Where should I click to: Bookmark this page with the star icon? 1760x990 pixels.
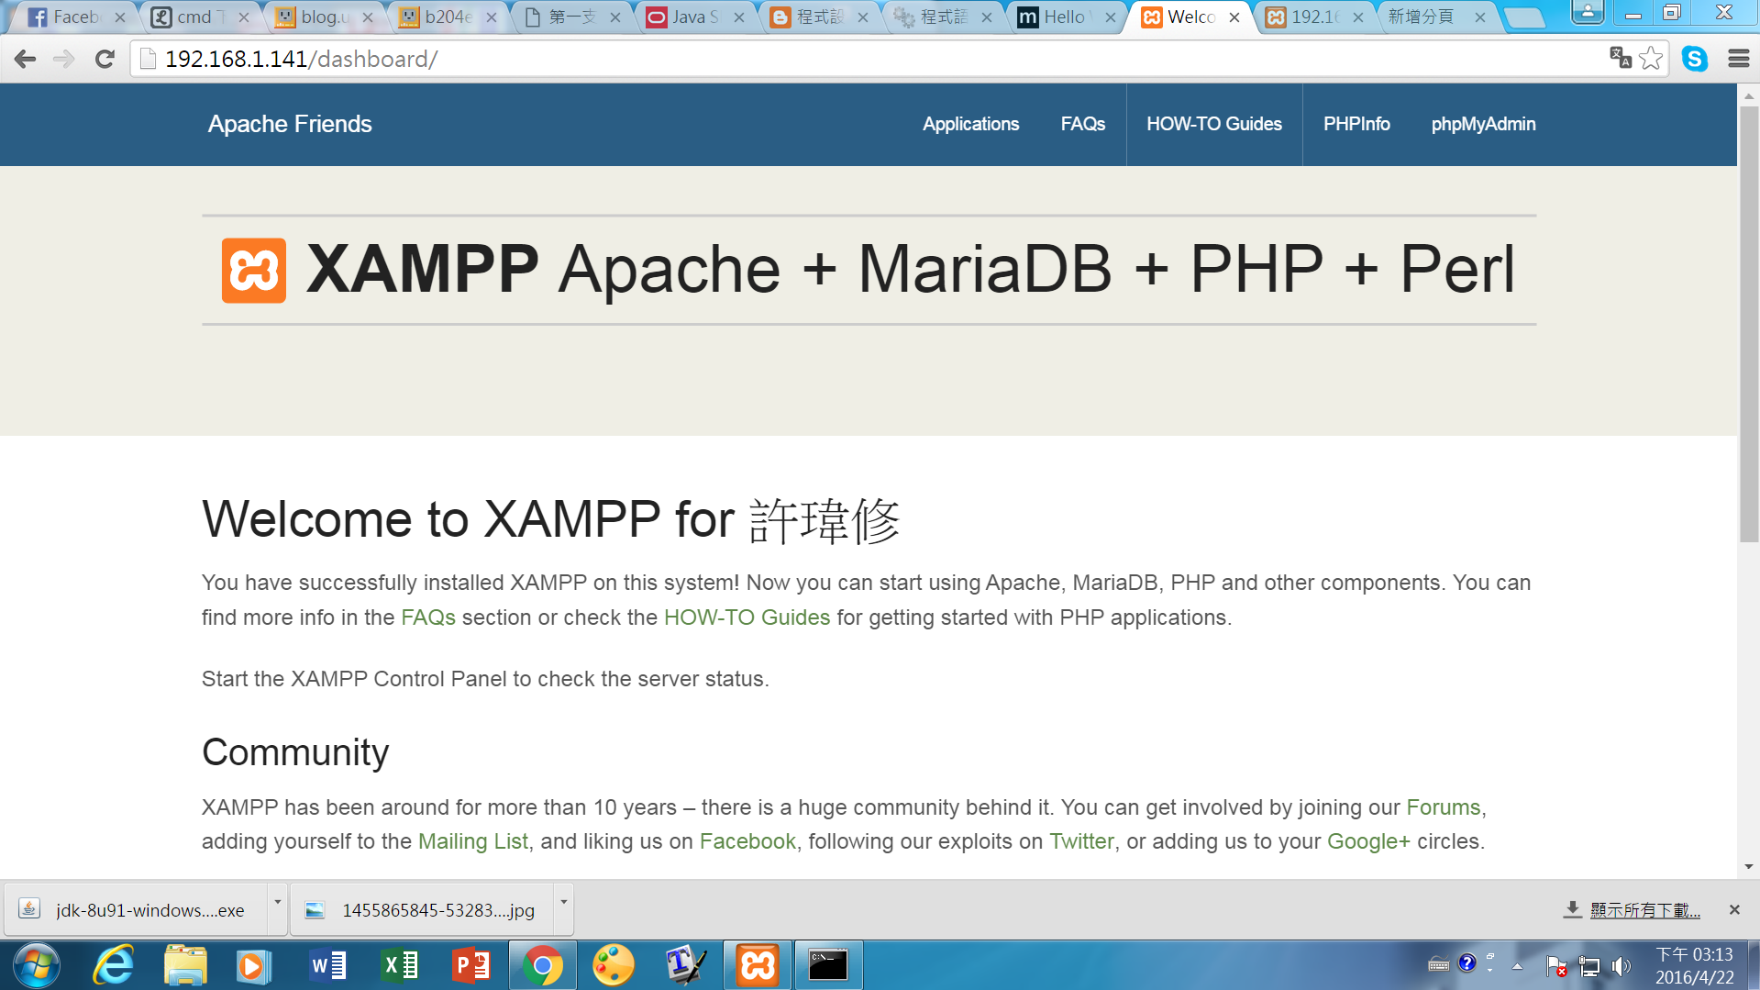point(1651,59)
